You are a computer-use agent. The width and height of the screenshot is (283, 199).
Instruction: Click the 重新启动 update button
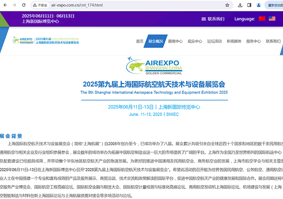click(274, 5)
